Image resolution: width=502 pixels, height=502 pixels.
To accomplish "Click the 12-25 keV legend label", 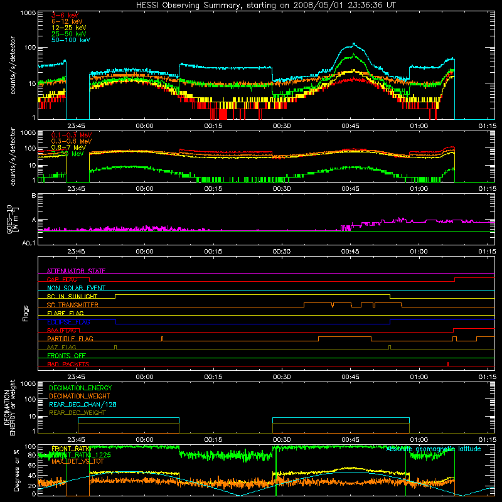I will pyautogui.click(x=69, y=28).
